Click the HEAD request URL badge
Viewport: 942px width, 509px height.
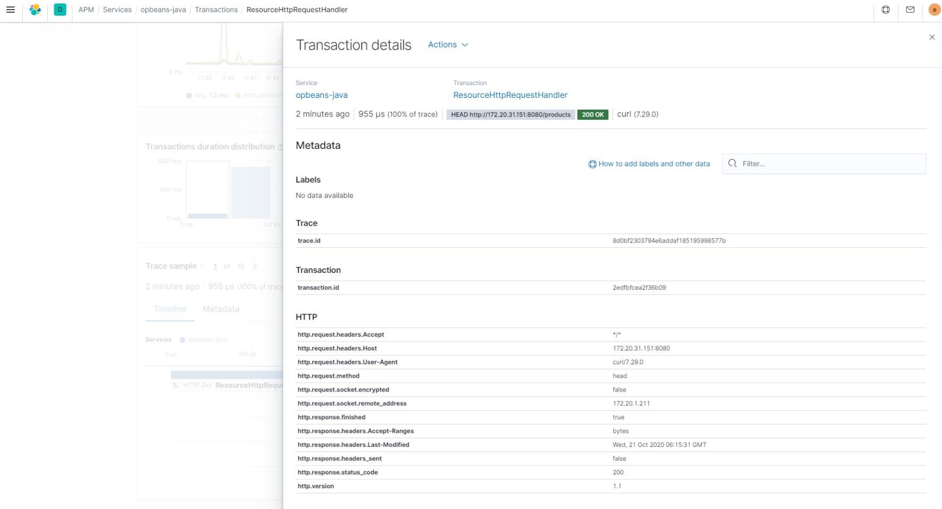511,114
